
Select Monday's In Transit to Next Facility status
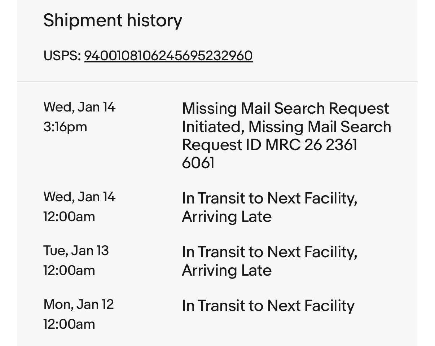point(268,306)
